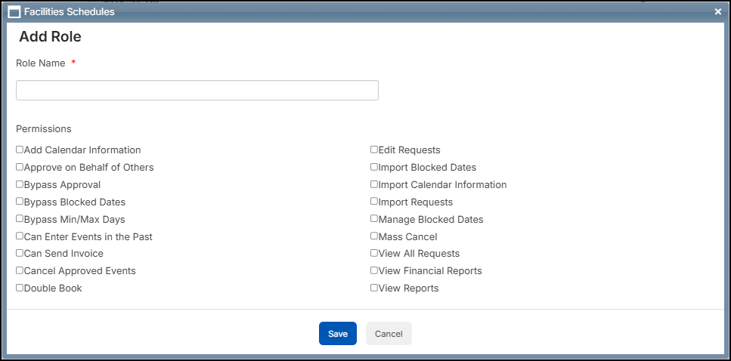Enable Add Calendar Information permission

[20, 150]
